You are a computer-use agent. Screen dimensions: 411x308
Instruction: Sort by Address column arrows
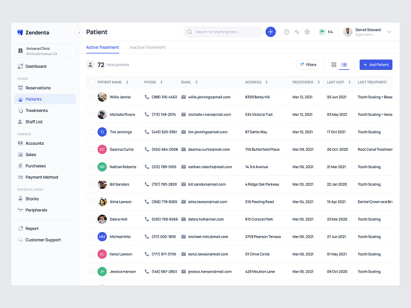point(267,82)
